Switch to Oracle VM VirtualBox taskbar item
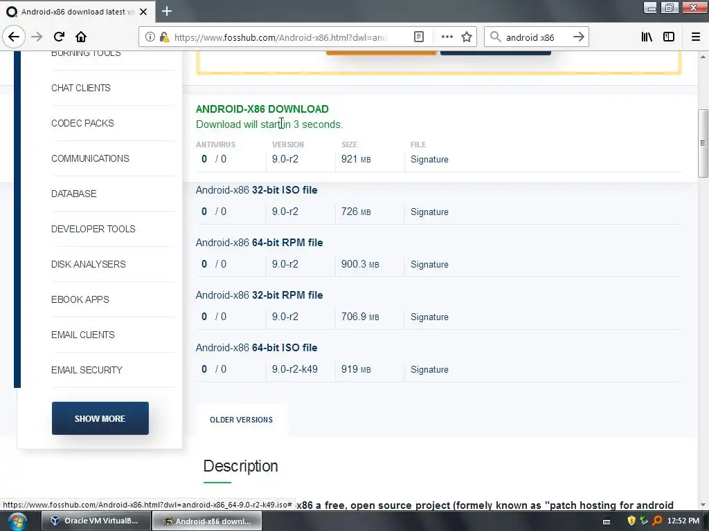This screenshot has width=709, height=531. pyautogui.click(x=96, y=521)
